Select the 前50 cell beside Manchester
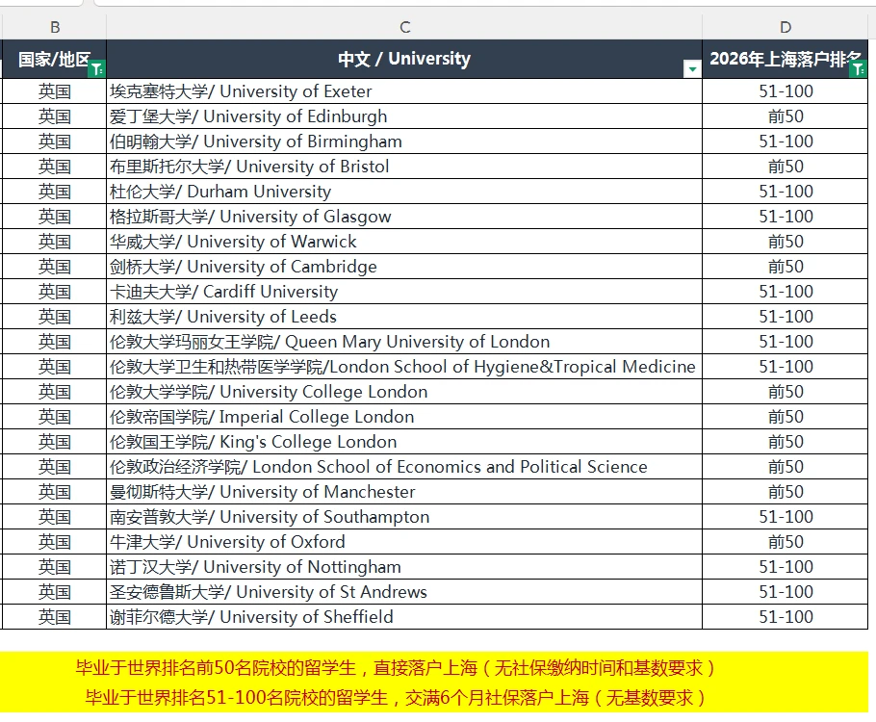Image resolution: width=876 pixels, height=722 pixels. (786, 492)
